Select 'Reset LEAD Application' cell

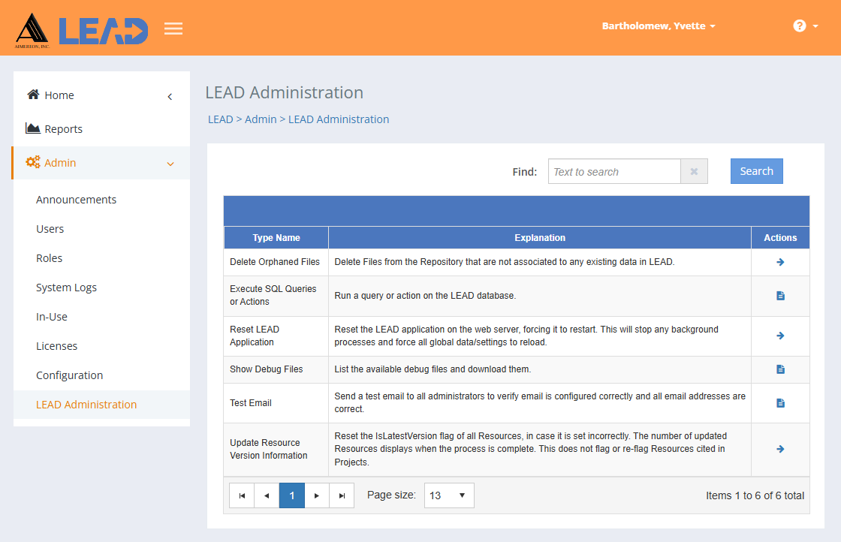[x=276, y=336]
